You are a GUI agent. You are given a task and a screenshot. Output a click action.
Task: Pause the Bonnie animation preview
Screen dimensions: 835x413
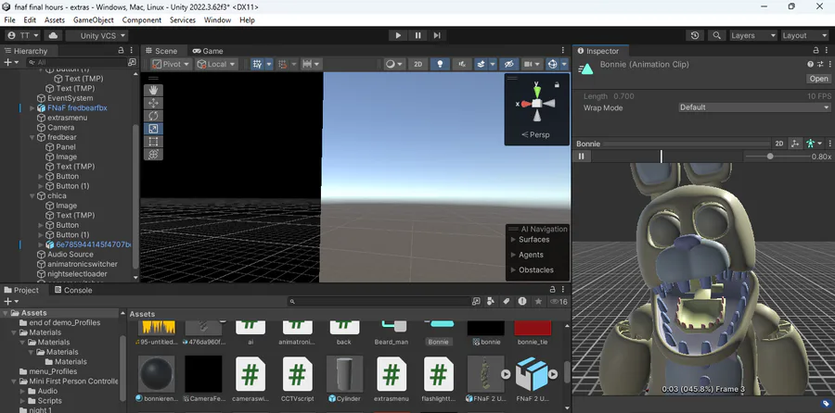582,156
